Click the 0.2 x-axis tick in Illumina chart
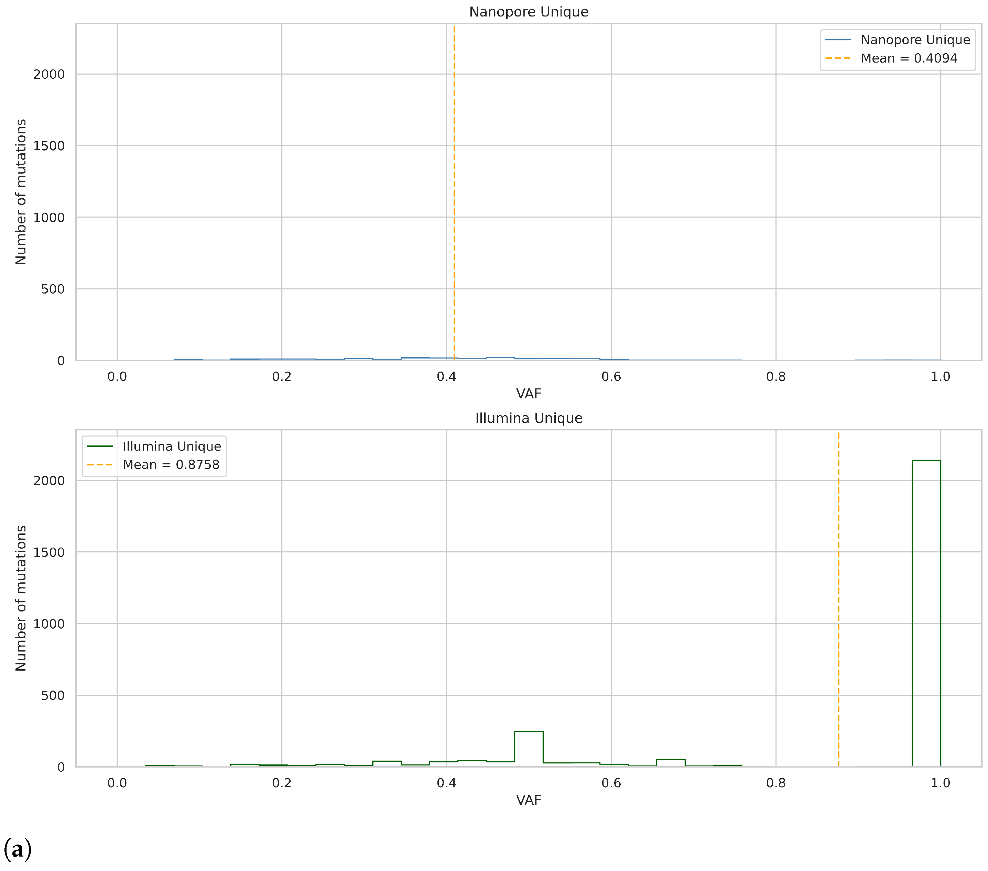This screenshot has width=988, height=871. pos(282,783)
